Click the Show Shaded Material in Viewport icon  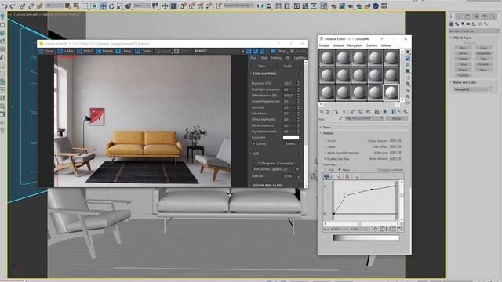[x=385, y=111]
